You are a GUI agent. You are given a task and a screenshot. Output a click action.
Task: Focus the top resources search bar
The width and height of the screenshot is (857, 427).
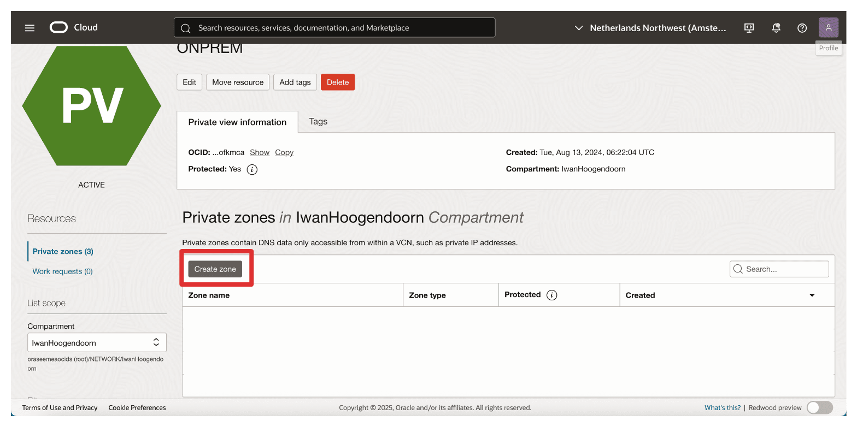pos(334,27)
